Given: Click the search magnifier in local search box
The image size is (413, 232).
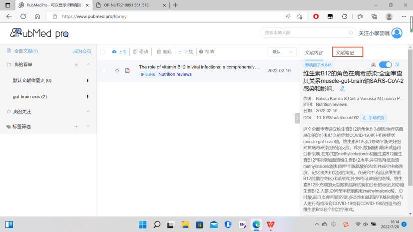Looking at the screenshot, I should (x=351, y=32).
